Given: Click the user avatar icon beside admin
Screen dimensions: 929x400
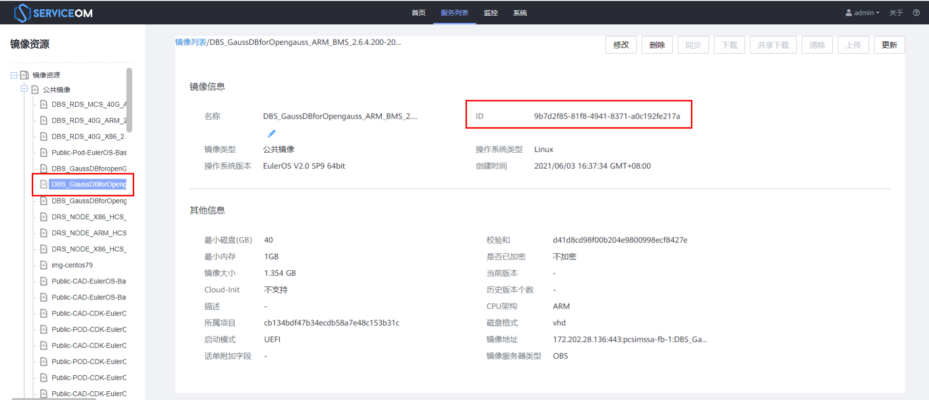Looking at the screenshot, I should pos(849,13).
